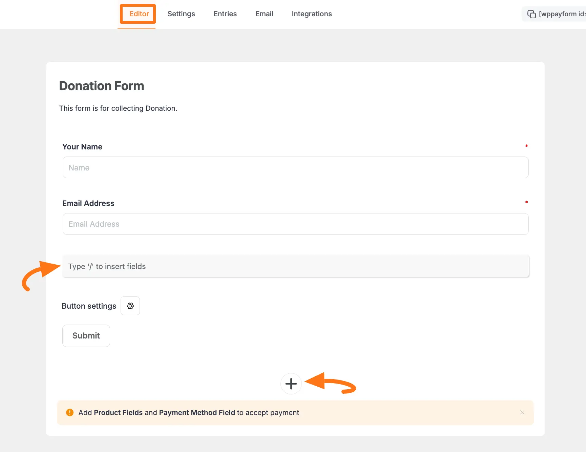Screen dimensions: 586x452
Task: Click the form description text
Action: tap(118, 108)
